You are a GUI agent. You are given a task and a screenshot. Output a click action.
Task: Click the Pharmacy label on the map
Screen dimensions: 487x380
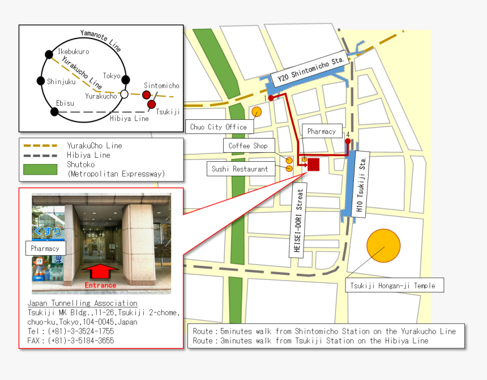[322, 131]
